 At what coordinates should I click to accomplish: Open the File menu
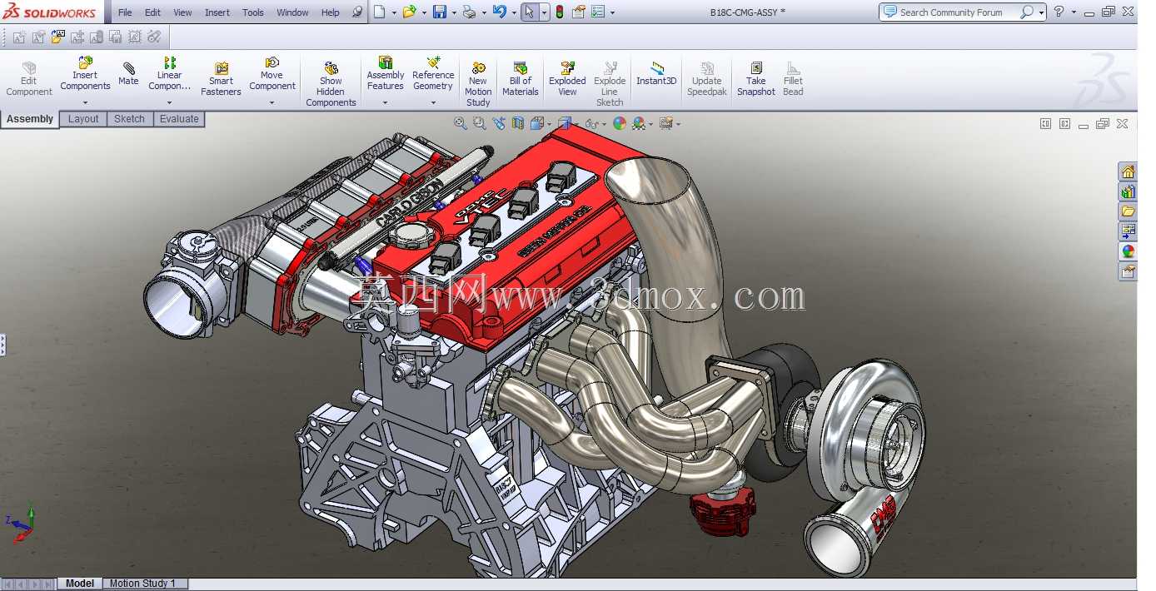pyautogui.click(x=125, y=12)
